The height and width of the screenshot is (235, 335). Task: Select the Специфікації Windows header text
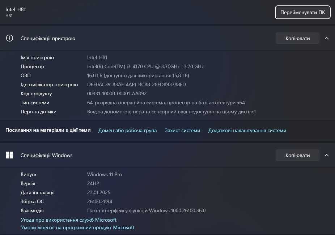tap(46, 155)
